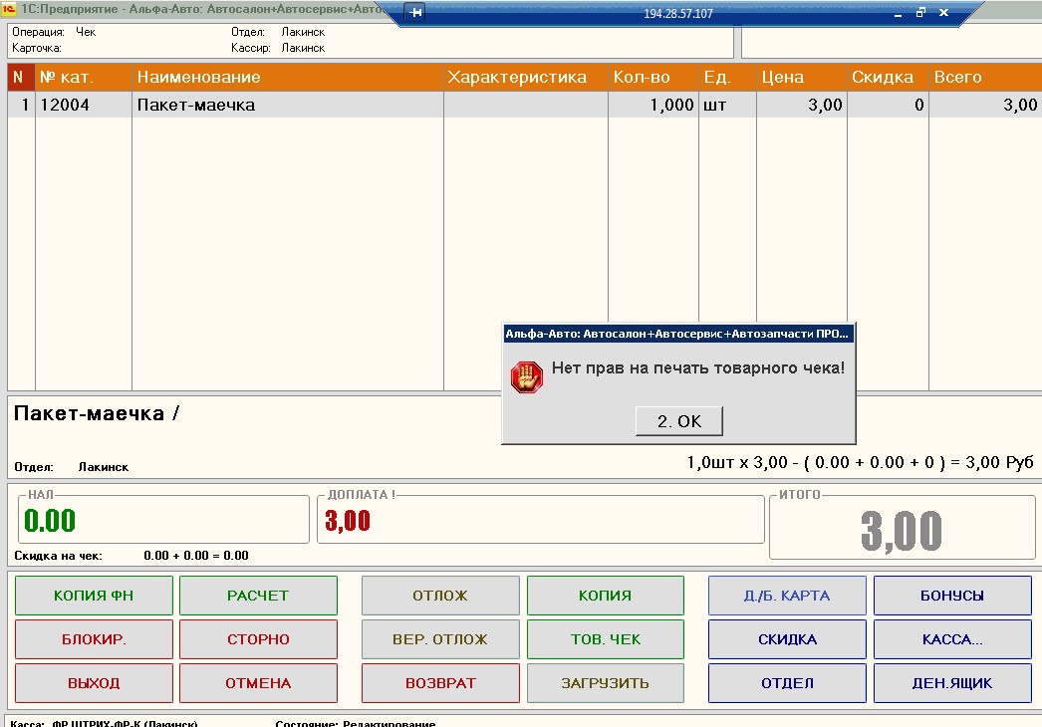
Task: Click the red stop-hand warning icon
Action: coord(526,376)
